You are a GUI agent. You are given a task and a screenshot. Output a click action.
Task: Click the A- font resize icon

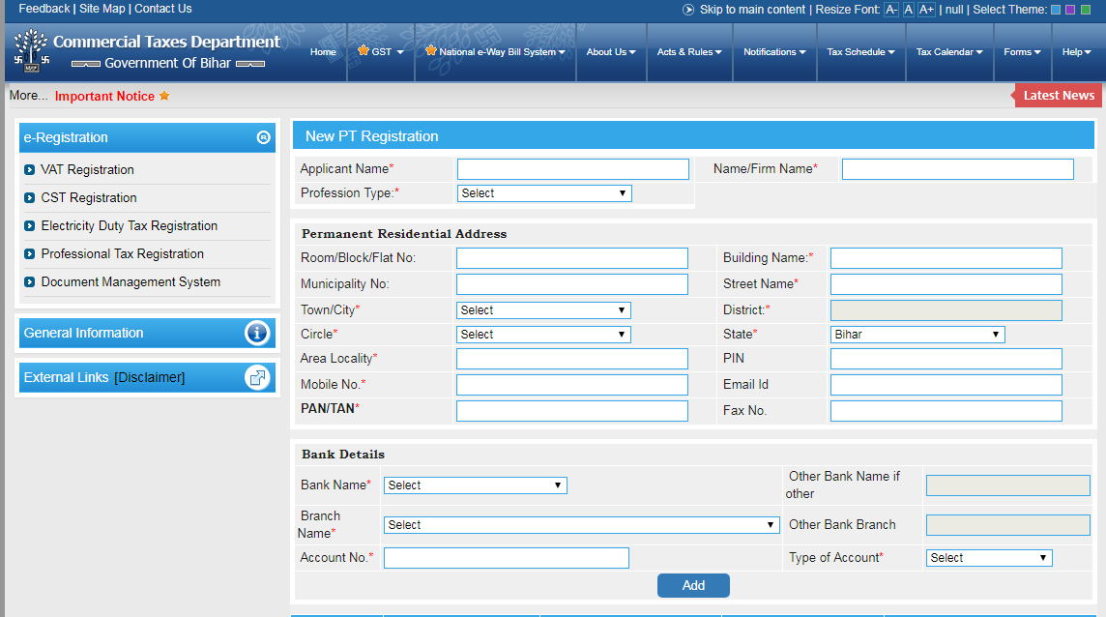[x=891, y=9]
